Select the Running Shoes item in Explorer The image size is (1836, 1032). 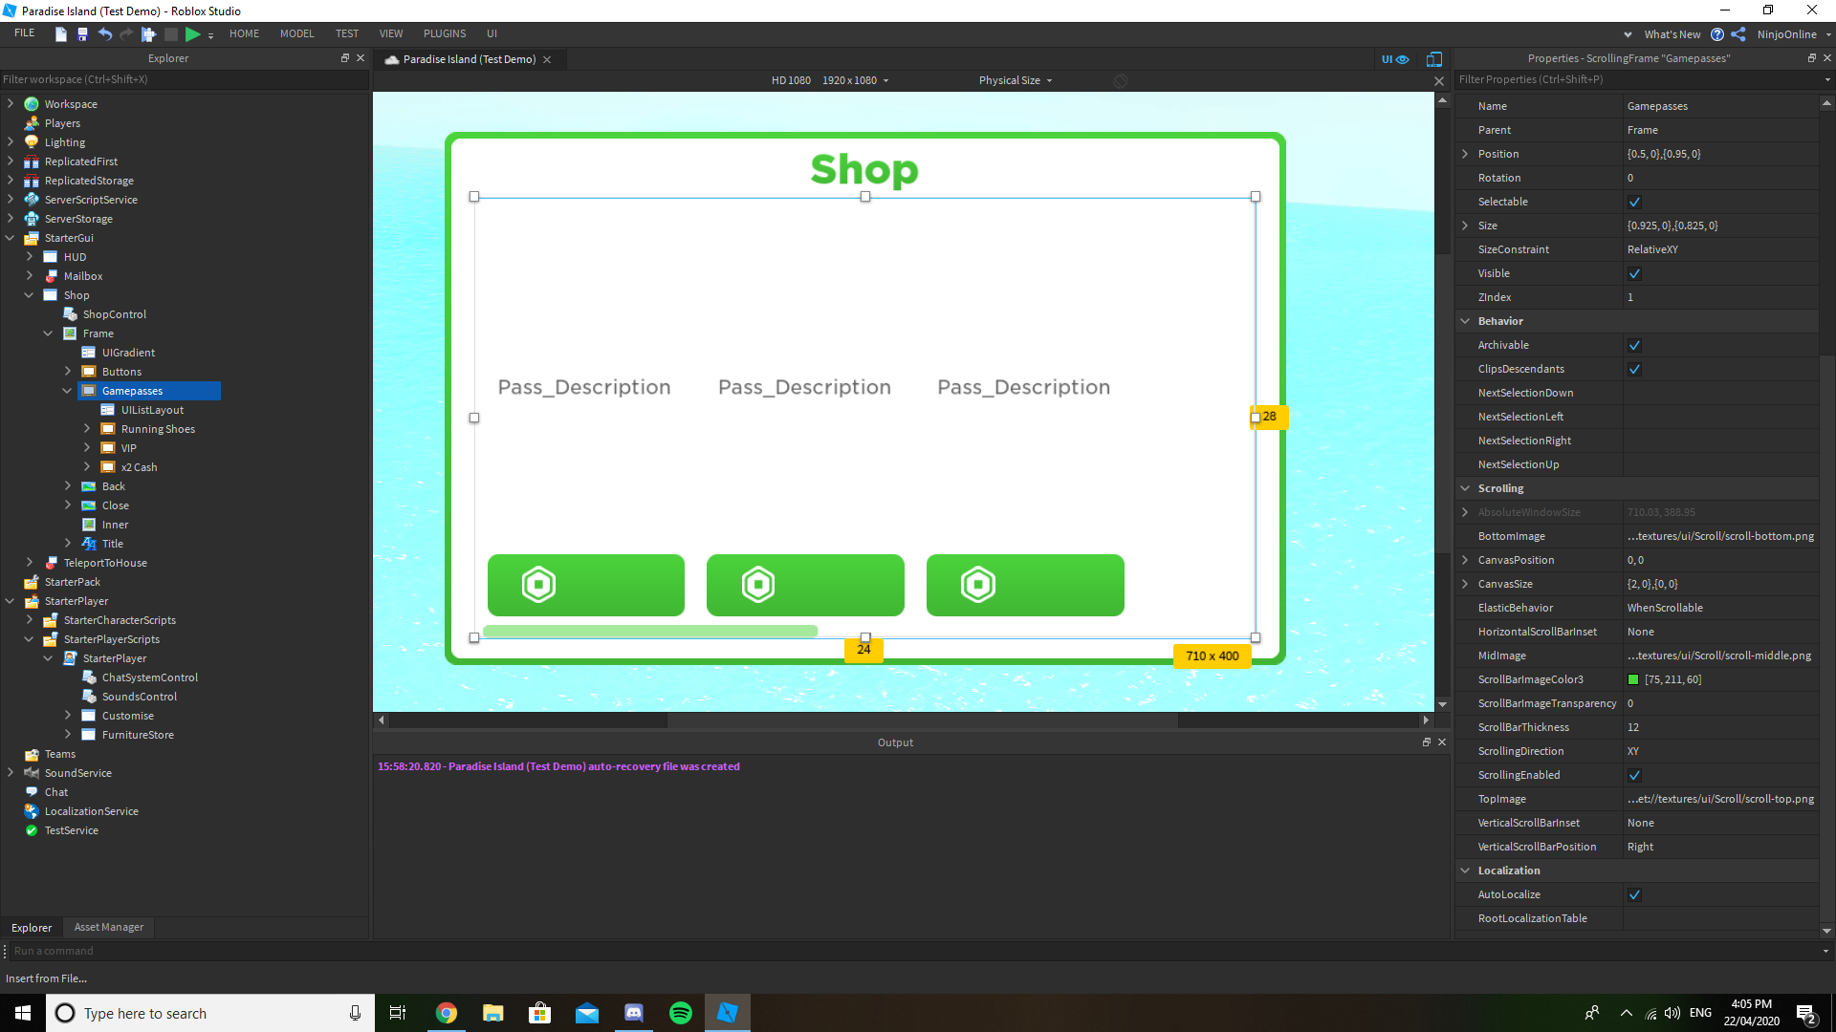point(158,429)
